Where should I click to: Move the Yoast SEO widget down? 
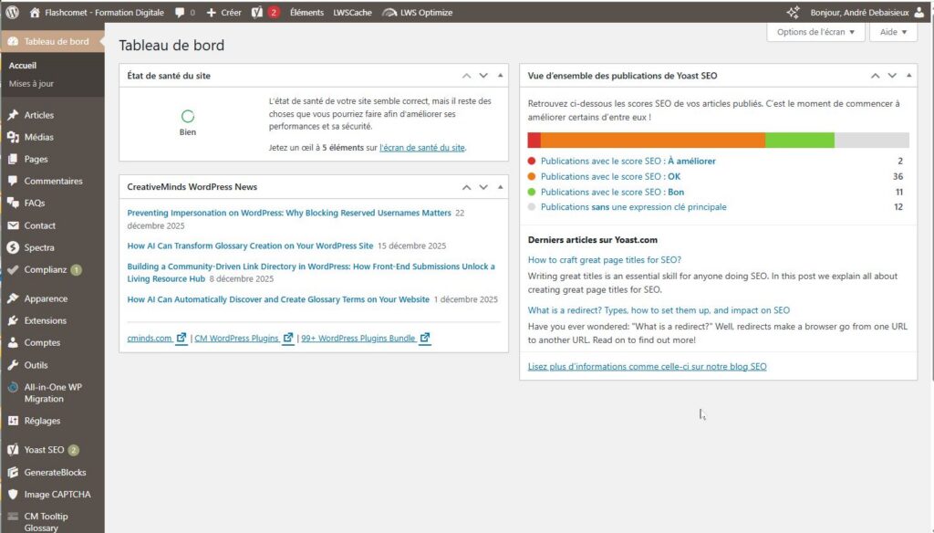click(x=892, y=76)
